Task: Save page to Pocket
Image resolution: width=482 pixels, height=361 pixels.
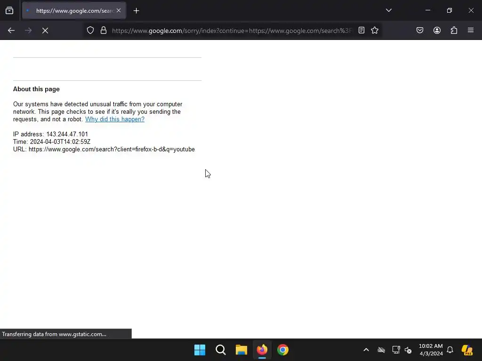Action: 419,31
